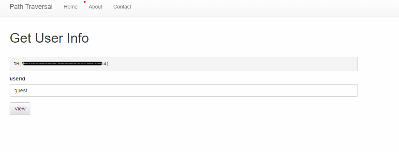Click the userid field label

point(17,79)
